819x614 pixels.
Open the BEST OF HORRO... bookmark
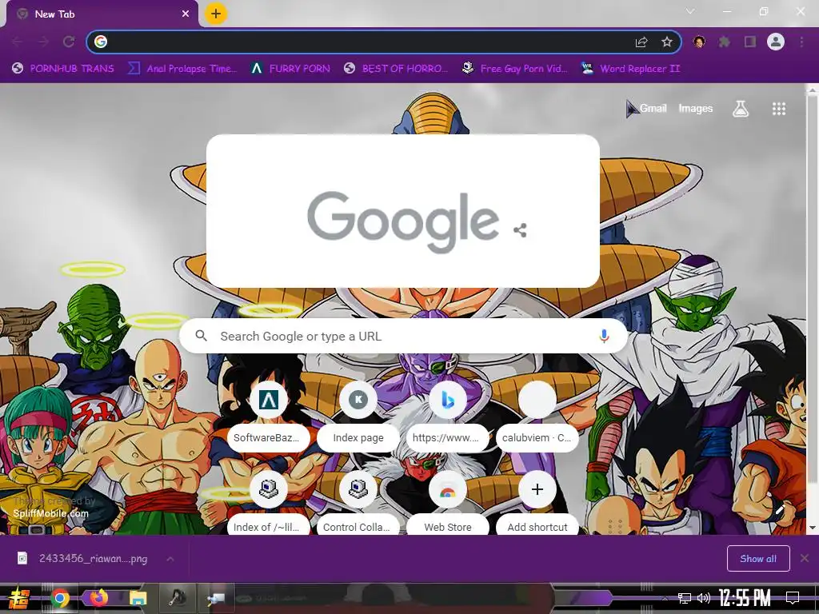coord(396,69)
